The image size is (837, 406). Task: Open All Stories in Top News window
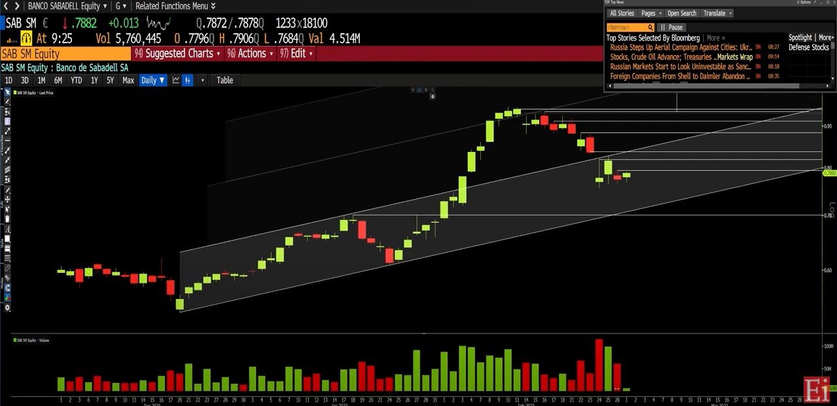(x=622, y=13)
